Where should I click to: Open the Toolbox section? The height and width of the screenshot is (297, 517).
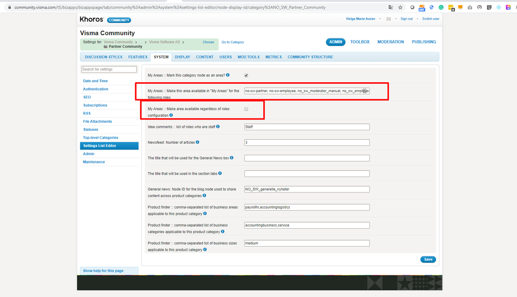[x=360, y=42]
